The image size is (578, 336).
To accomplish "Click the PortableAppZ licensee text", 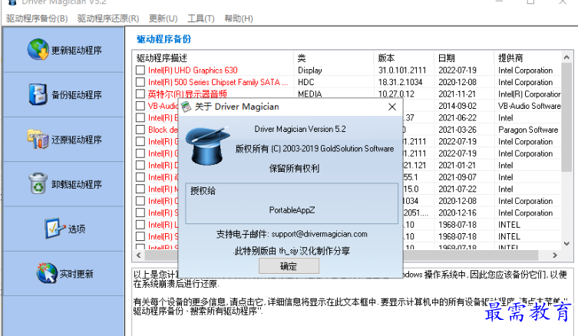I will [292, 210].
